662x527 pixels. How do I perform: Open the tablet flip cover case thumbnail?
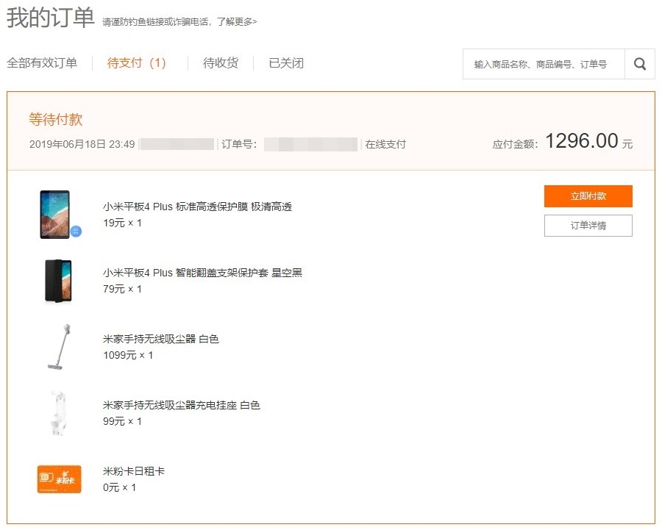(58, 281)
